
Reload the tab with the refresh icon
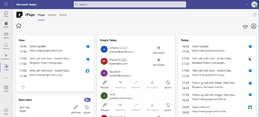[x=254, y=15]
